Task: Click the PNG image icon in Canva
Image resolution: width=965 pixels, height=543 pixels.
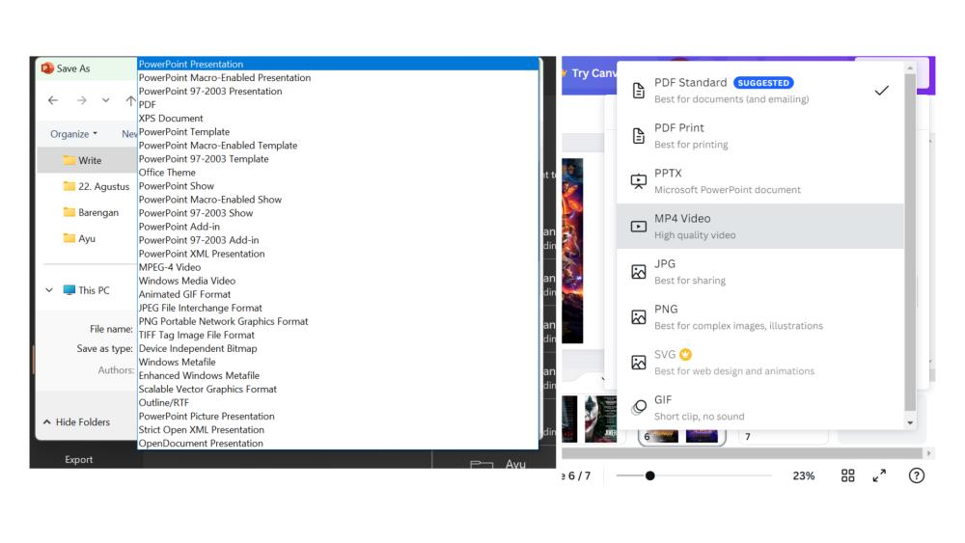Action: (639, 316)
